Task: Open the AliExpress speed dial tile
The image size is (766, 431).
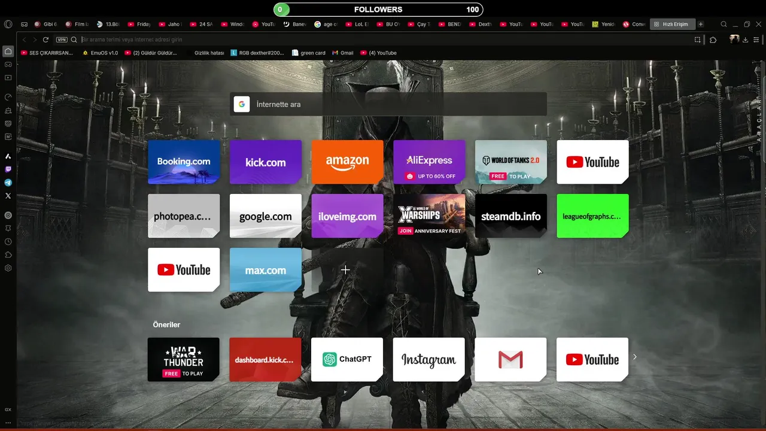Action: pyautogui.click(x=429, y=162)
